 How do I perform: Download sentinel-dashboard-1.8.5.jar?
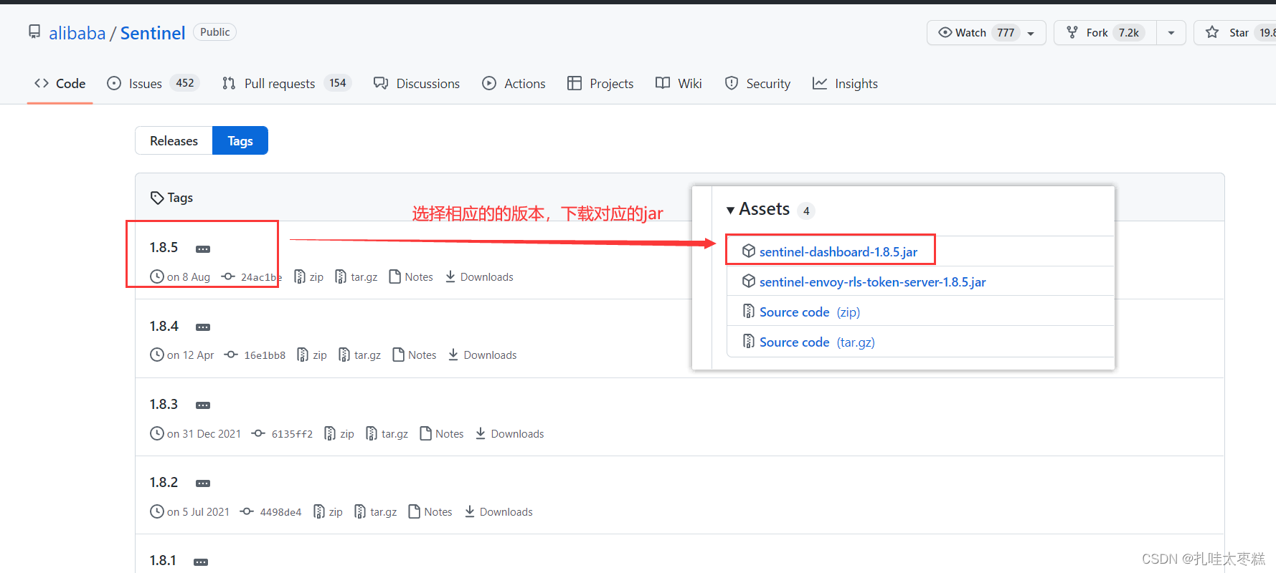tap(838, 252)
